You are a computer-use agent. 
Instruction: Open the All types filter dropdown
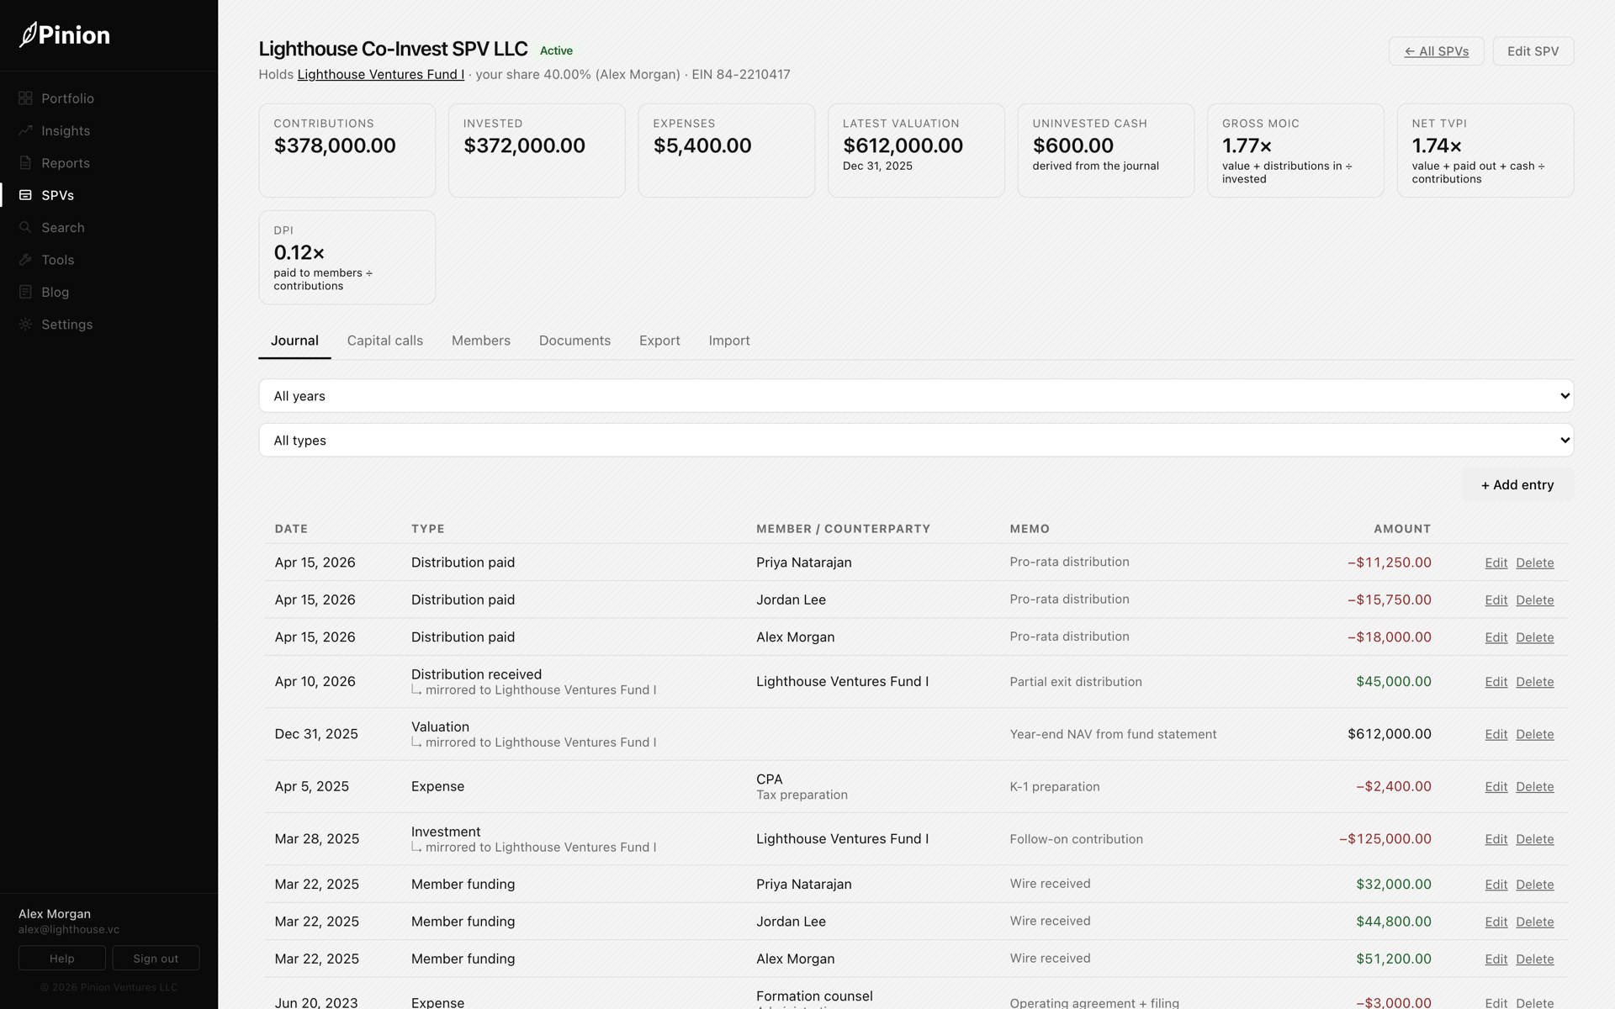pyautogui.click(x=916, y=441)
